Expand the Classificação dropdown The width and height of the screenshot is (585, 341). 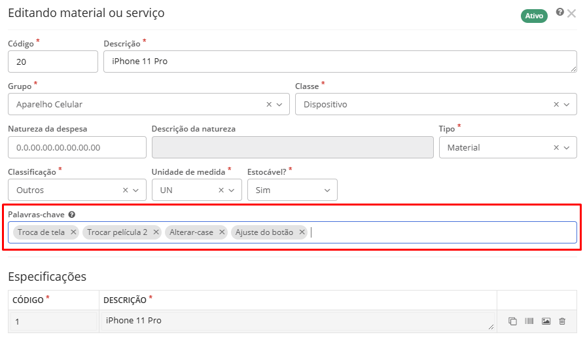[136, 190]
